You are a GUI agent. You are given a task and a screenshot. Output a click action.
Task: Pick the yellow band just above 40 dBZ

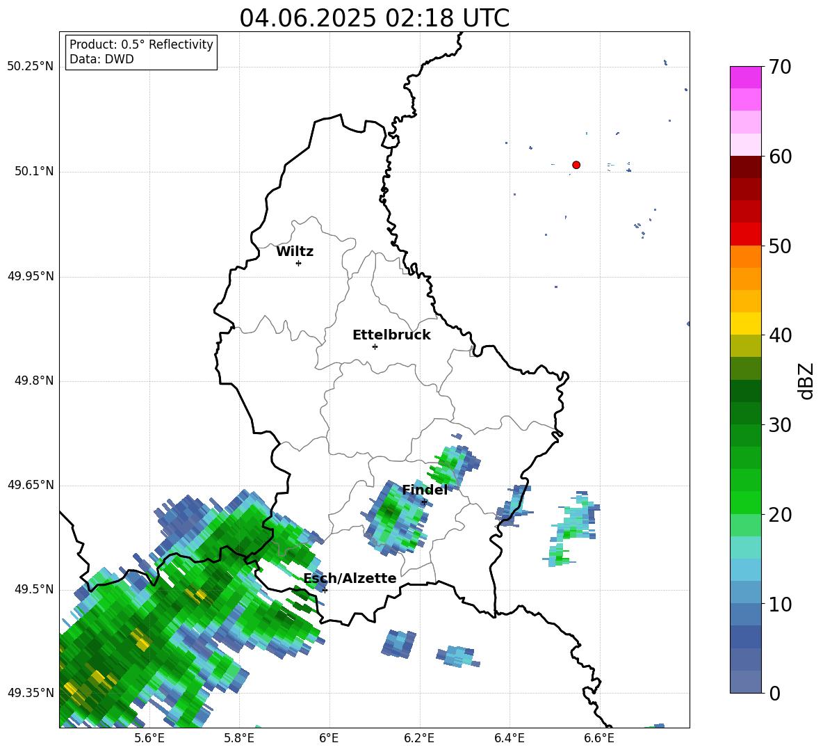pyautogui.click(x=745, y=323)
